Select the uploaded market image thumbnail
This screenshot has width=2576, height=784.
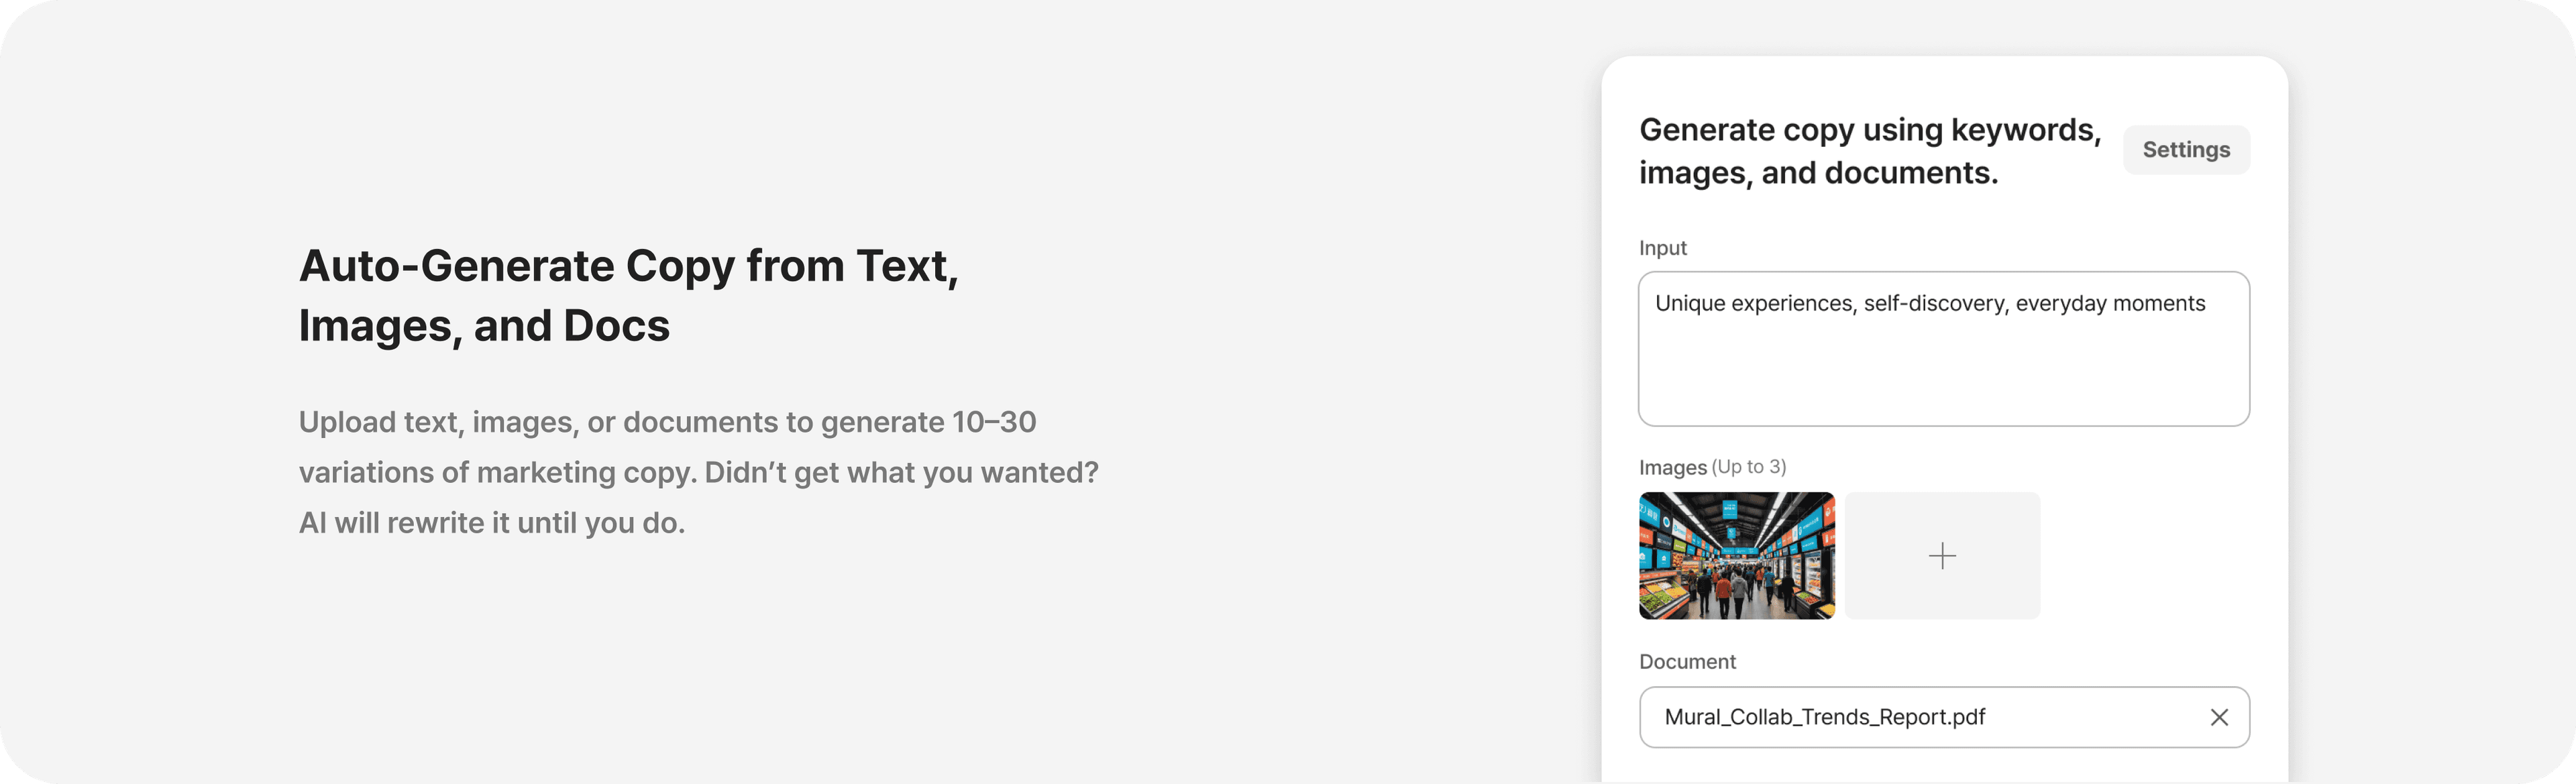click(x=1736, y=556)
